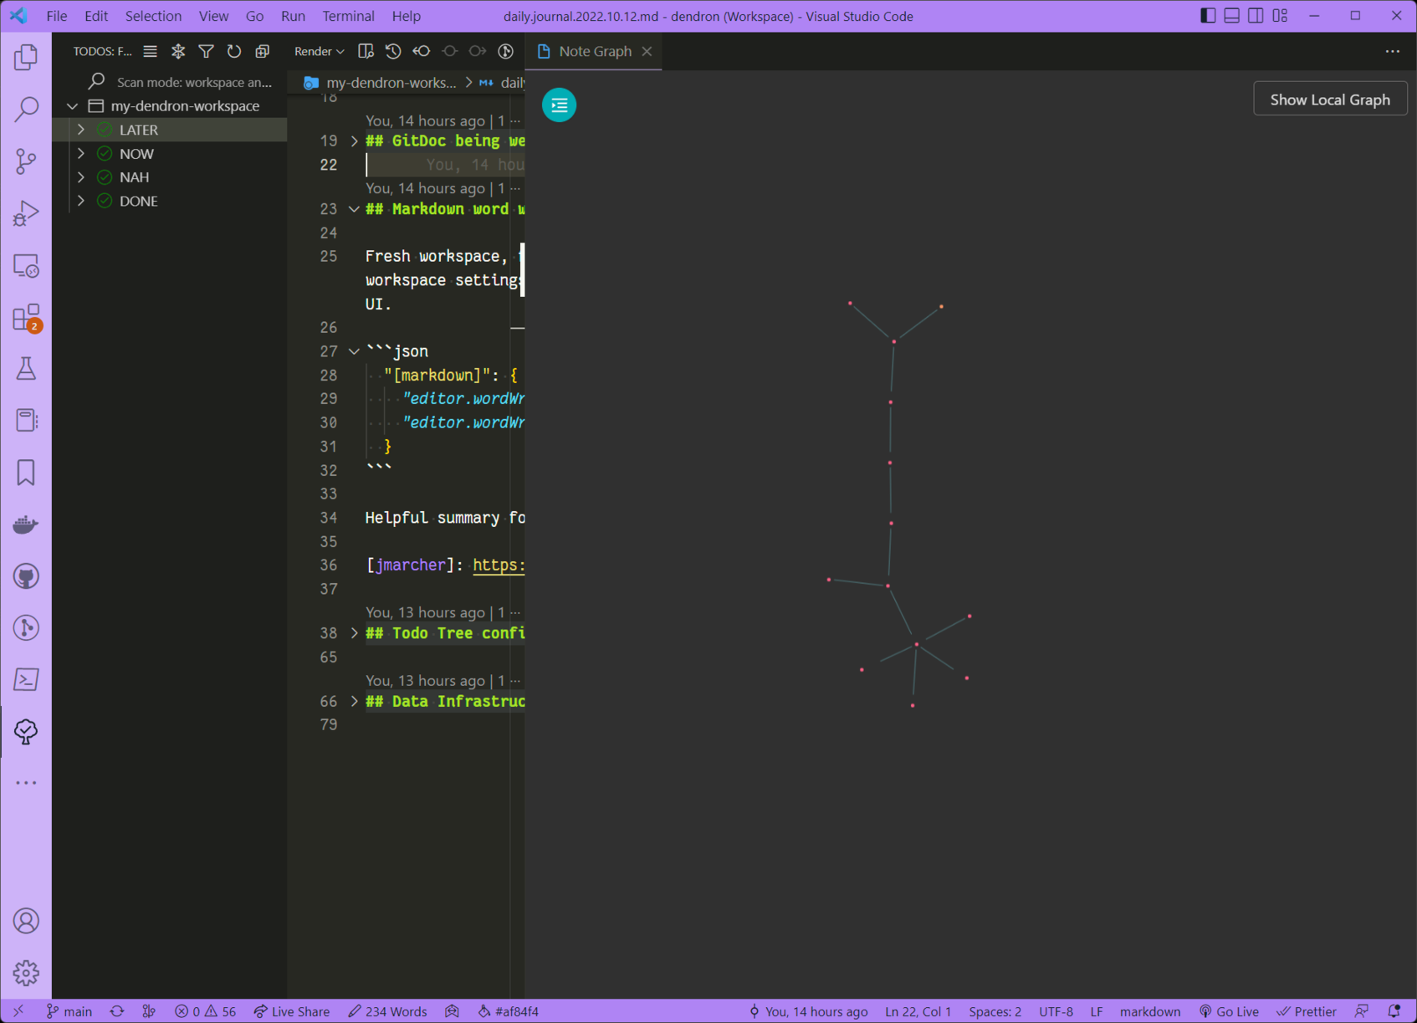Open the Terminal menu
Screen dimensions: 1417x1023
[349, 16]
